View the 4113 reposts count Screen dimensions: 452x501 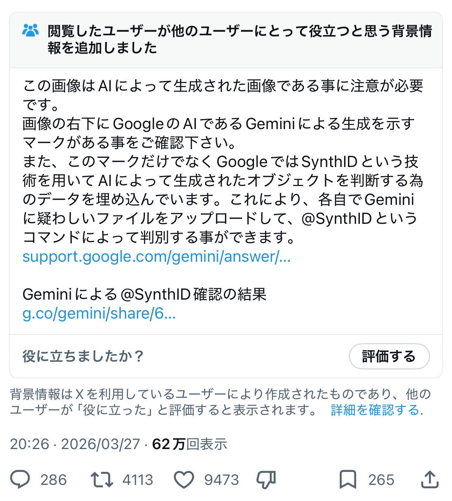138,480
